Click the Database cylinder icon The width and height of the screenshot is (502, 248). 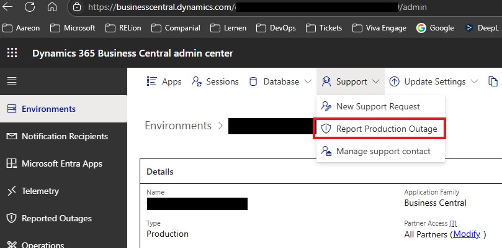(253, 81)
